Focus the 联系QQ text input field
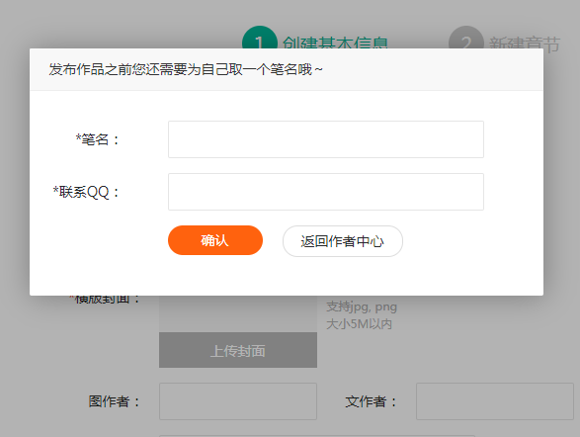Image resolution: width=580 pixels, height=437 pixels. click(326, 192)
